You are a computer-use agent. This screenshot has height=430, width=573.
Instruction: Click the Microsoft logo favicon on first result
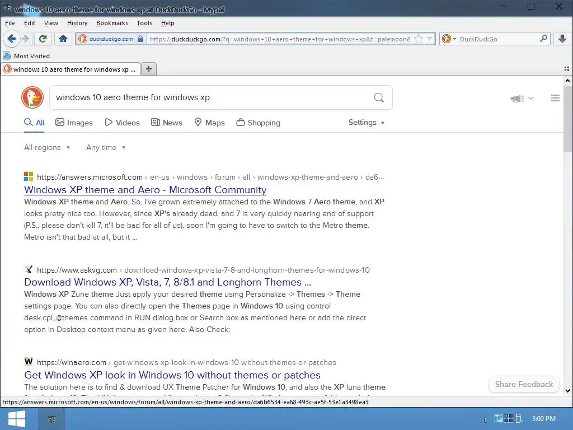29,176
